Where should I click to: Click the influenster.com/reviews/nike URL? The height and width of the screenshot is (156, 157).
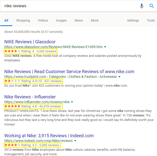click(37, 102)
